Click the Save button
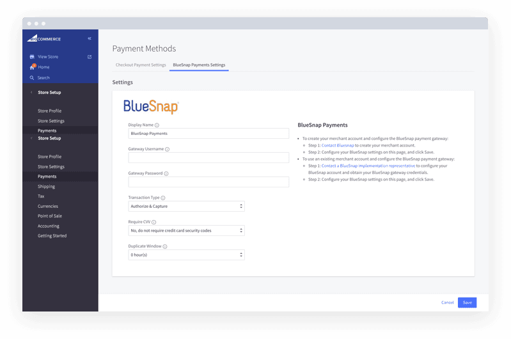 tap(467, 303)
